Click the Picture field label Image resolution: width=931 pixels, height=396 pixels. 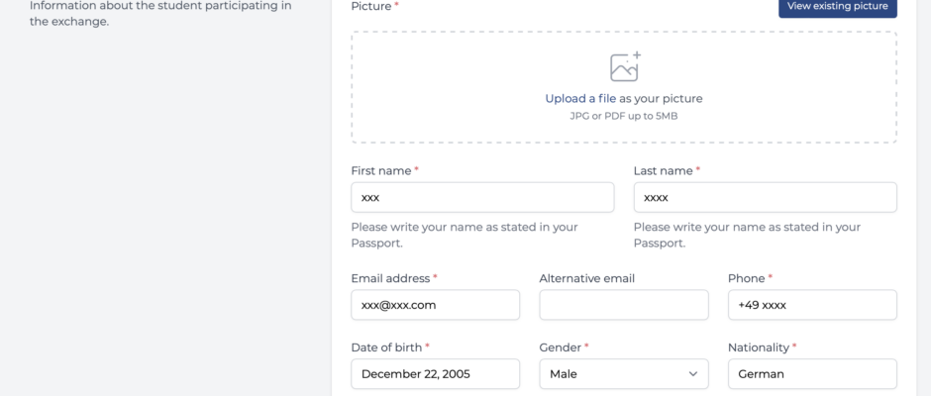click(371, 7)
